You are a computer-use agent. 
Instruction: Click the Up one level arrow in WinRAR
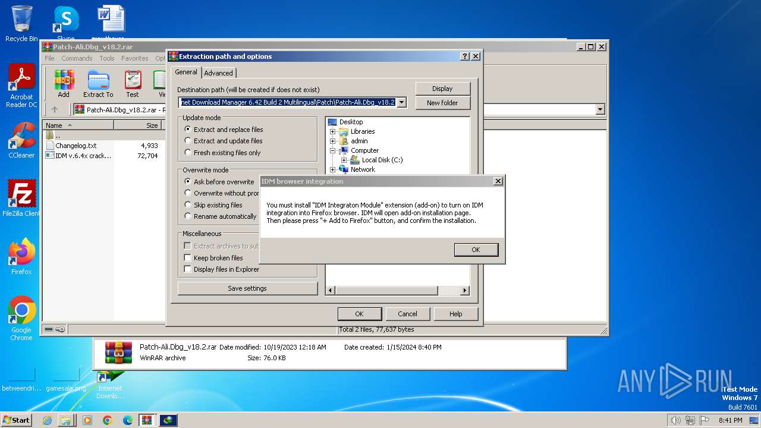[55, 109]
